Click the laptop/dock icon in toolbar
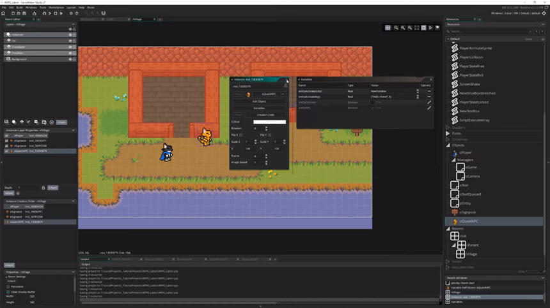Viewport: 550px width, 308px height. (104, 13)
